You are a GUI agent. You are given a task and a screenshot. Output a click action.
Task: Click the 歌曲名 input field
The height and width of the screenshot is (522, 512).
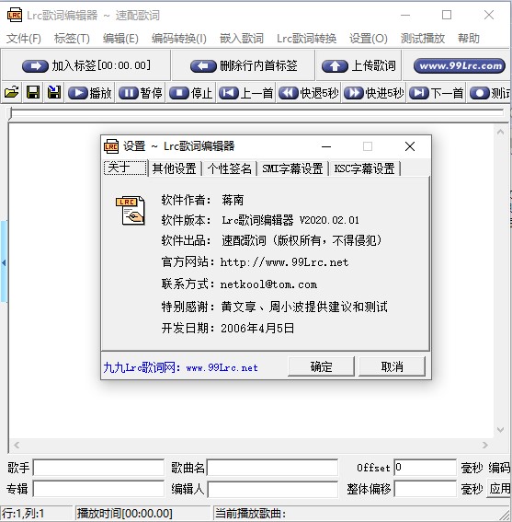coord(272,468)
